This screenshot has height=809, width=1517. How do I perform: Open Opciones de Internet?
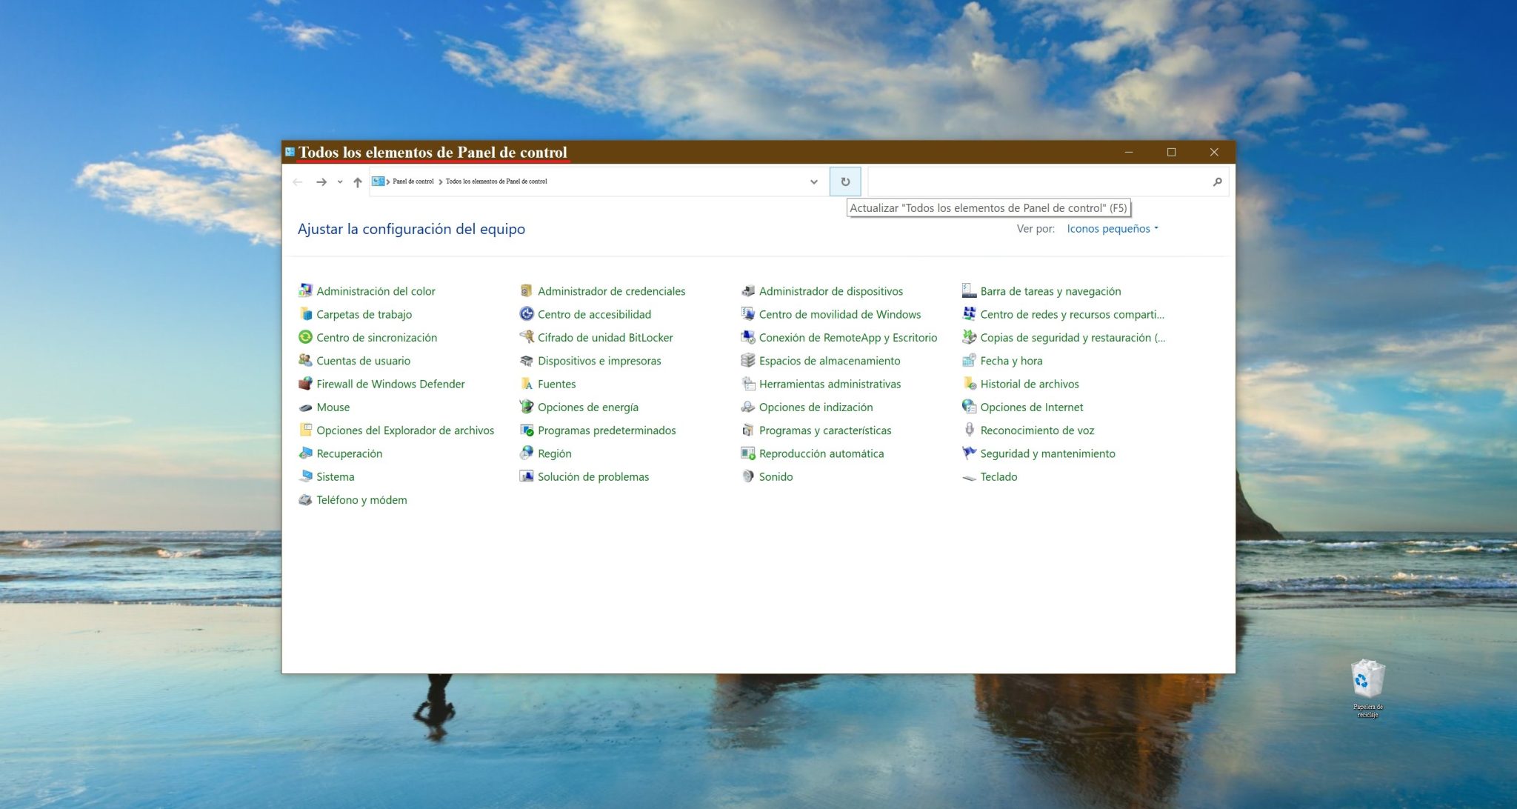click(x=1031, y=407)
